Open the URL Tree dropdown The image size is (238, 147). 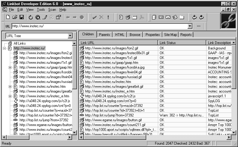tap(70, 36)
